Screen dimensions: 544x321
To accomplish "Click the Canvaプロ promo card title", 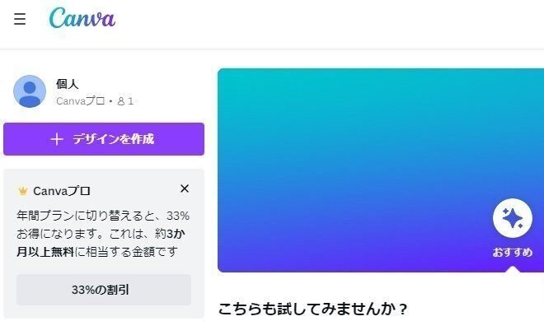I will [62, 191].
